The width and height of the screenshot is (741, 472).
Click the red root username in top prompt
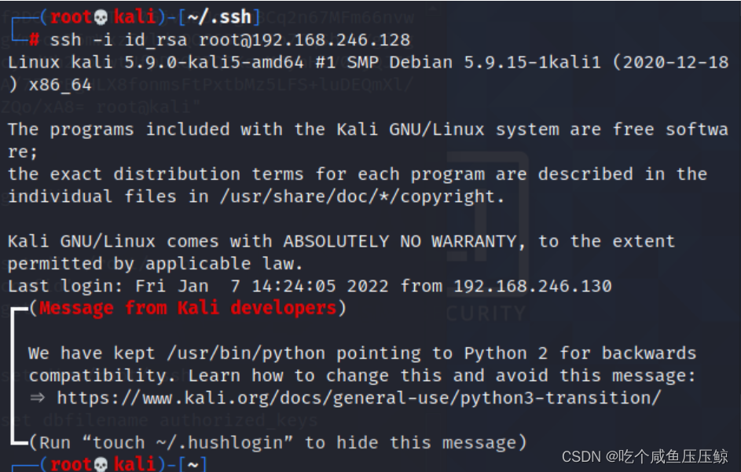tap(72, 17)
